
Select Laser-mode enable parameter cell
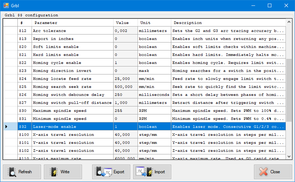coord(73,127)
